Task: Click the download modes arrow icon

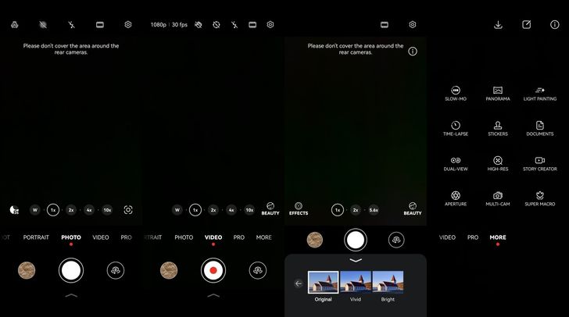Action: 498,25
